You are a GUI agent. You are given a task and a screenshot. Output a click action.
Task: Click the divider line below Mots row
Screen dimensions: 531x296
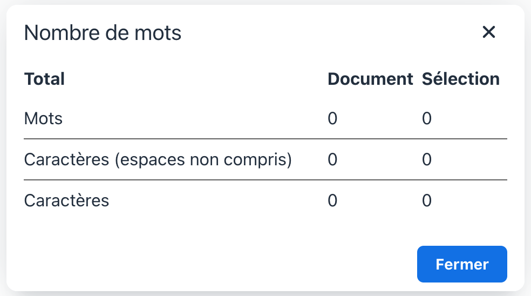[x=265, y=139]
